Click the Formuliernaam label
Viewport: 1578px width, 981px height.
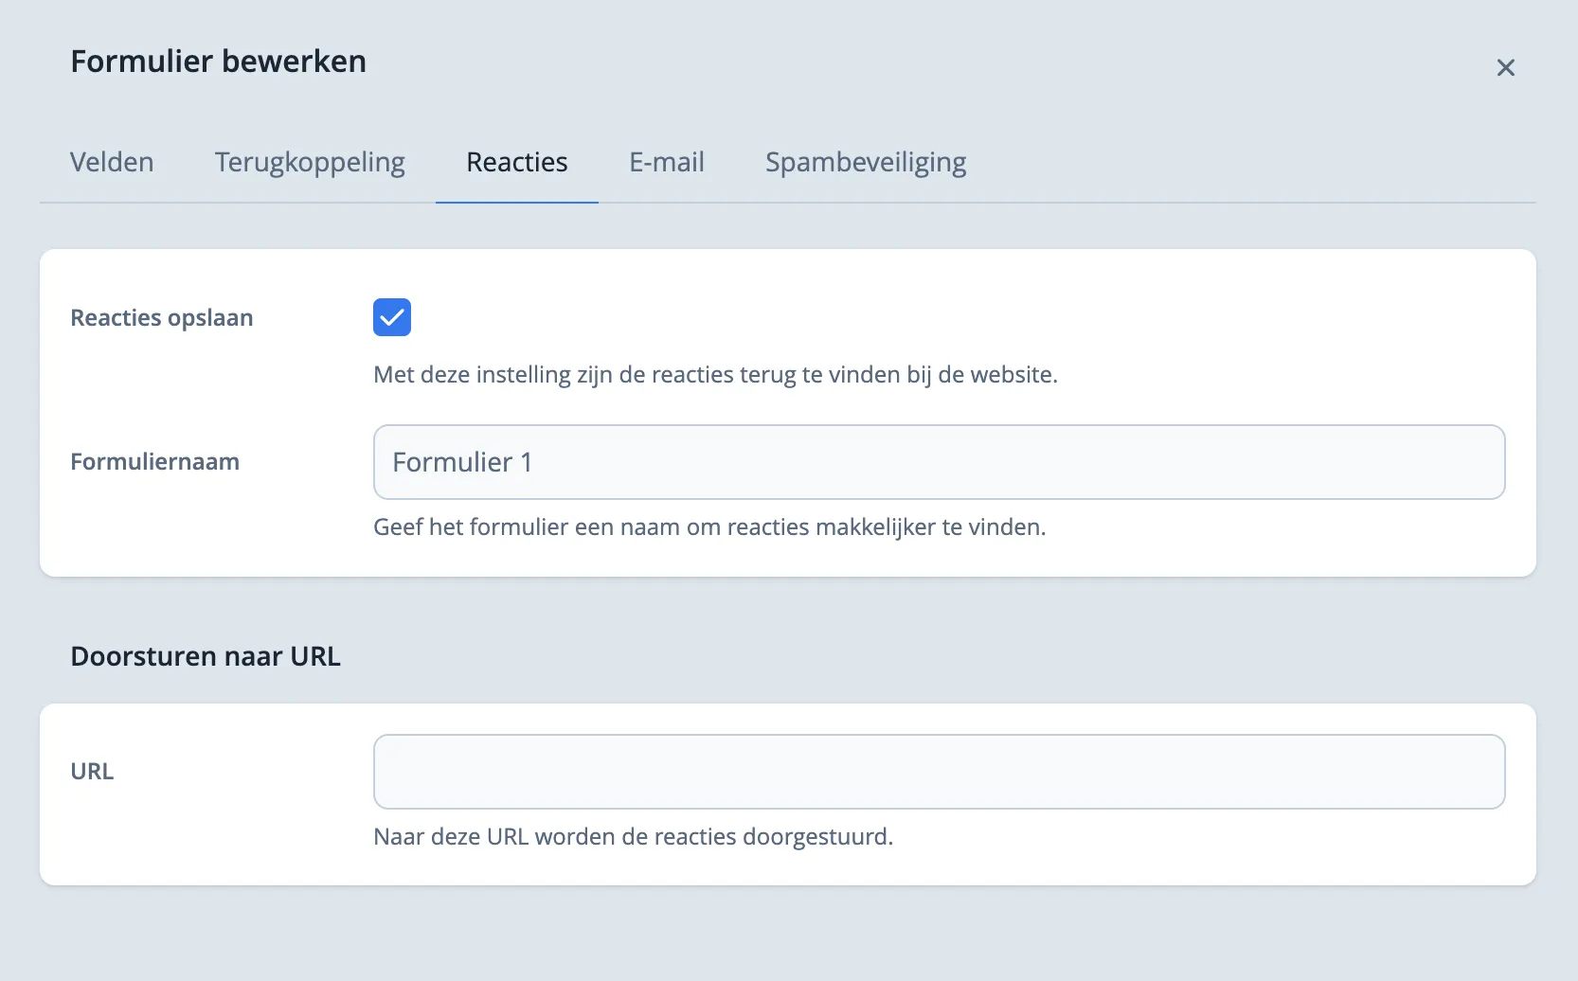154,461
